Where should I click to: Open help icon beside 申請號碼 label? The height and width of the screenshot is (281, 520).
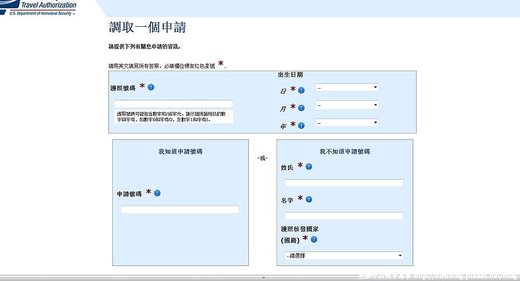(x=157, y=193)
